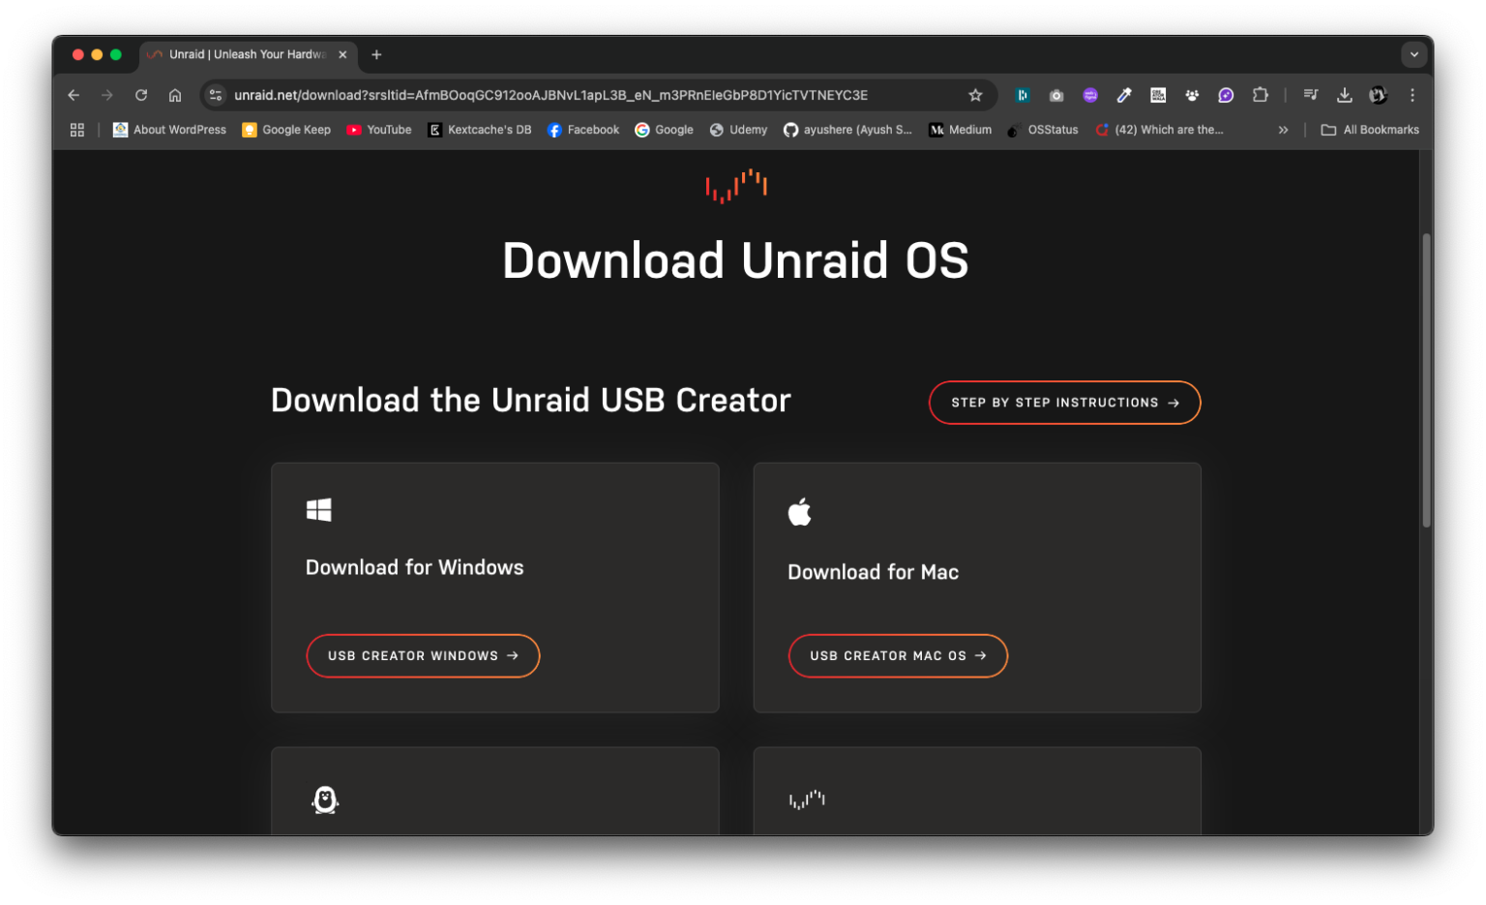Open the color picker eyedropper extension icon
Image resolution: width=1486 pixels, height=905 pixels.
click(x=1123, y=95)
